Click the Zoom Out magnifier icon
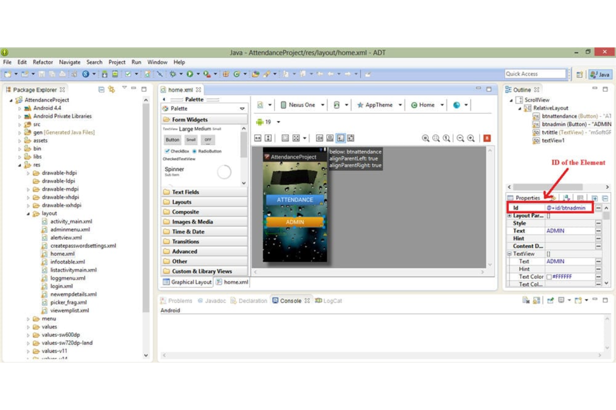The width and height of the screenshot is (616, 410). tap(460, 138)
